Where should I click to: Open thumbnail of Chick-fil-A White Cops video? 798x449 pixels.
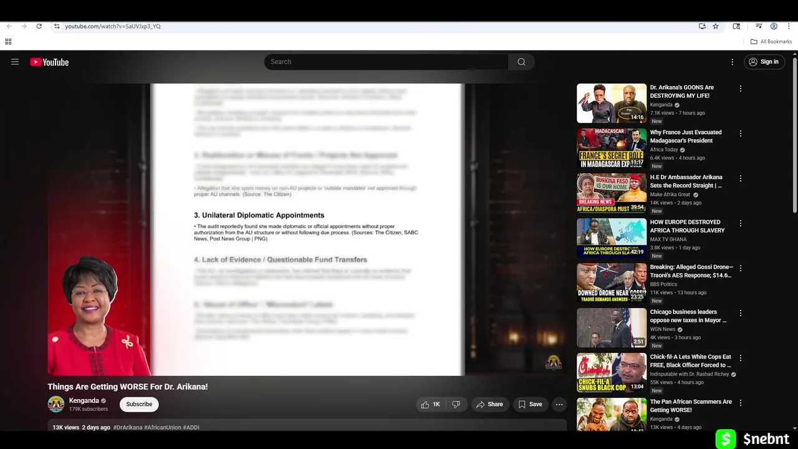tap(612, 373)
